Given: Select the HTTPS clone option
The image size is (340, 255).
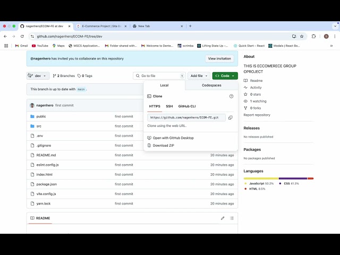Looking at the screenshot, I should point(155,106).
